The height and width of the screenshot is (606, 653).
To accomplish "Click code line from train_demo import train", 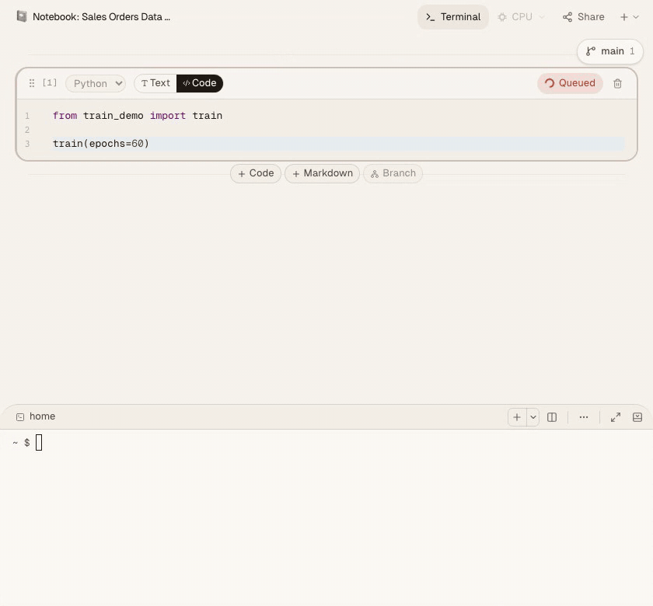I will (138, 116).
